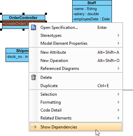The height and width of the screenshot is (136, 133).
Task: Open Specification from the context menu
Action: 76,28
